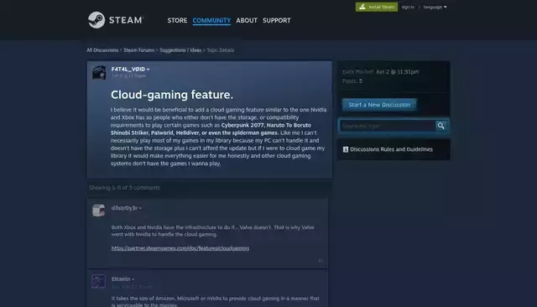The image size is (537, 307).
Task: Open d3str0y3r's avatar thumbnail
Action: coord(99,211)
